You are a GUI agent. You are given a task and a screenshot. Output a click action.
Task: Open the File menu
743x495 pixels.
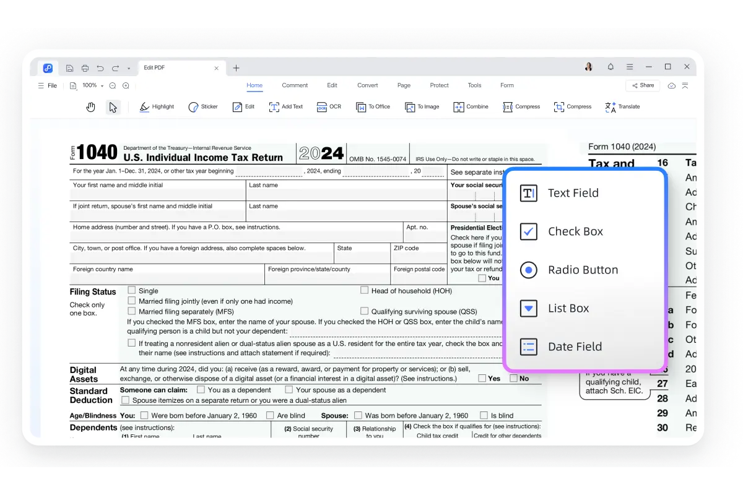[x=53, y=85]
